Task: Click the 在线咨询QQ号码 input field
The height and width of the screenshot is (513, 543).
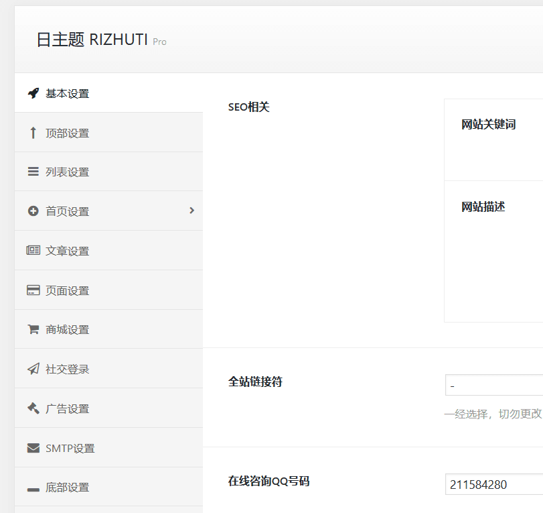Action: (494, 484)
